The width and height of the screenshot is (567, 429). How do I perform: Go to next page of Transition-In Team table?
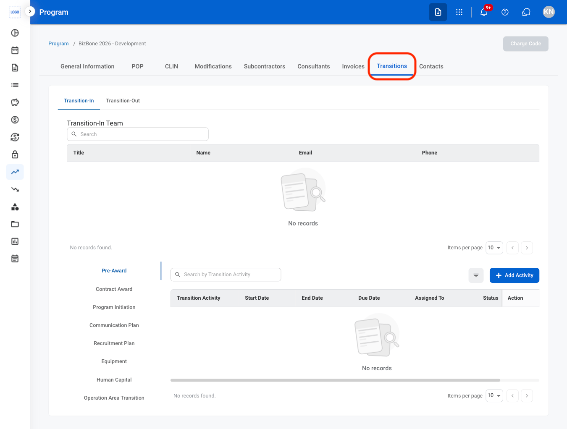[527, 248]
